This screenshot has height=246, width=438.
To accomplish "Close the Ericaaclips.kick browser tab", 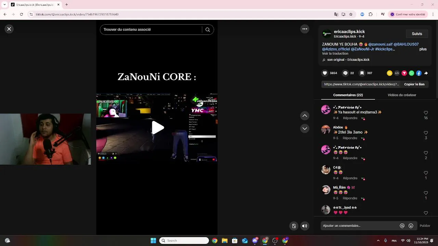I will click(x=58, y=5).
